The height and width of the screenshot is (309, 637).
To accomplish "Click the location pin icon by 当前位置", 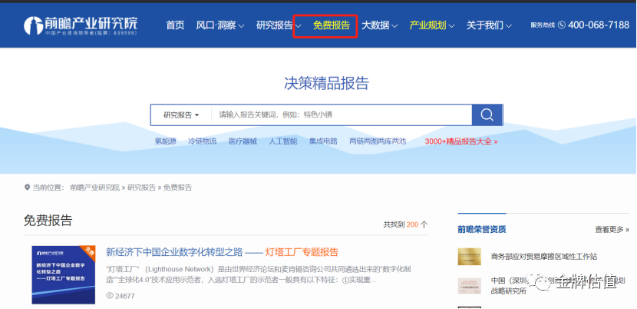I will (27, 188).
